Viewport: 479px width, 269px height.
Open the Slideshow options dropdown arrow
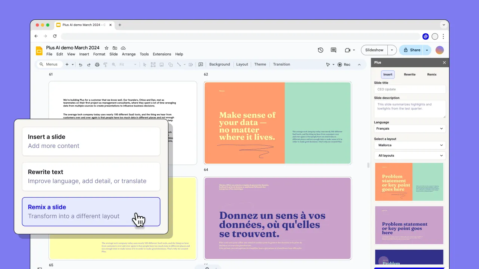point(392,50)
